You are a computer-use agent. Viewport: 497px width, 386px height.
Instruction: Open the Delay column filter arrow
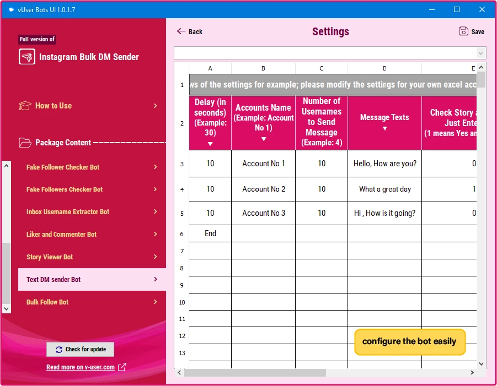pyautogui.click(x=210, y=144)
